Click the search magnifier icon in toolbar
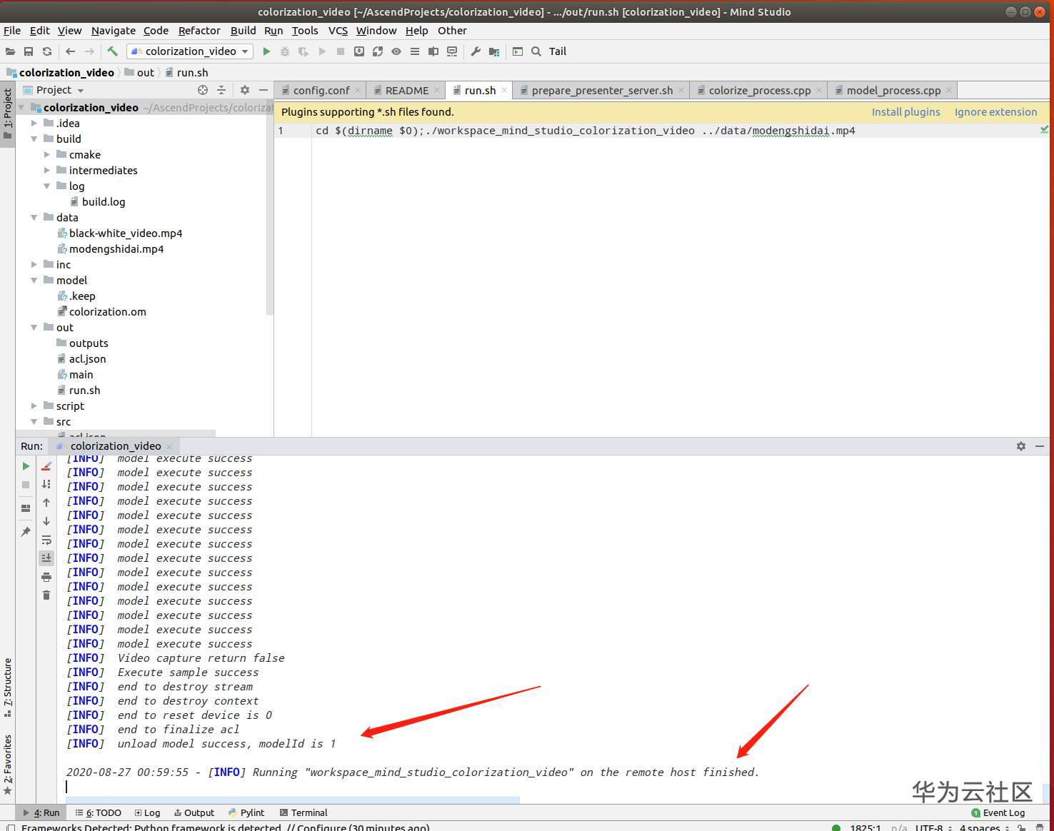The width and height of the screenshot is (1054, 831). 536,51
